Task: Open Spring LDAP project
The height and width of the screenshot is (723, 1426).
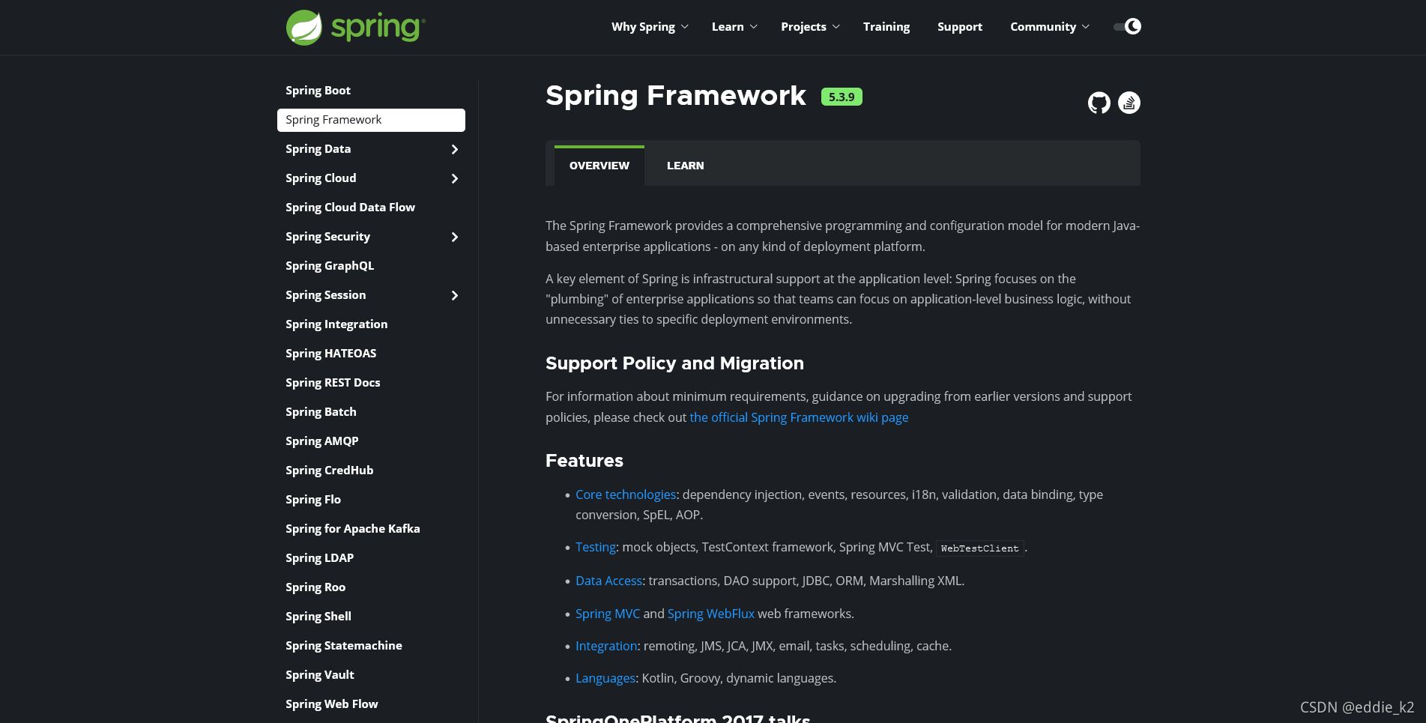Action: click(x=319, y=558)
